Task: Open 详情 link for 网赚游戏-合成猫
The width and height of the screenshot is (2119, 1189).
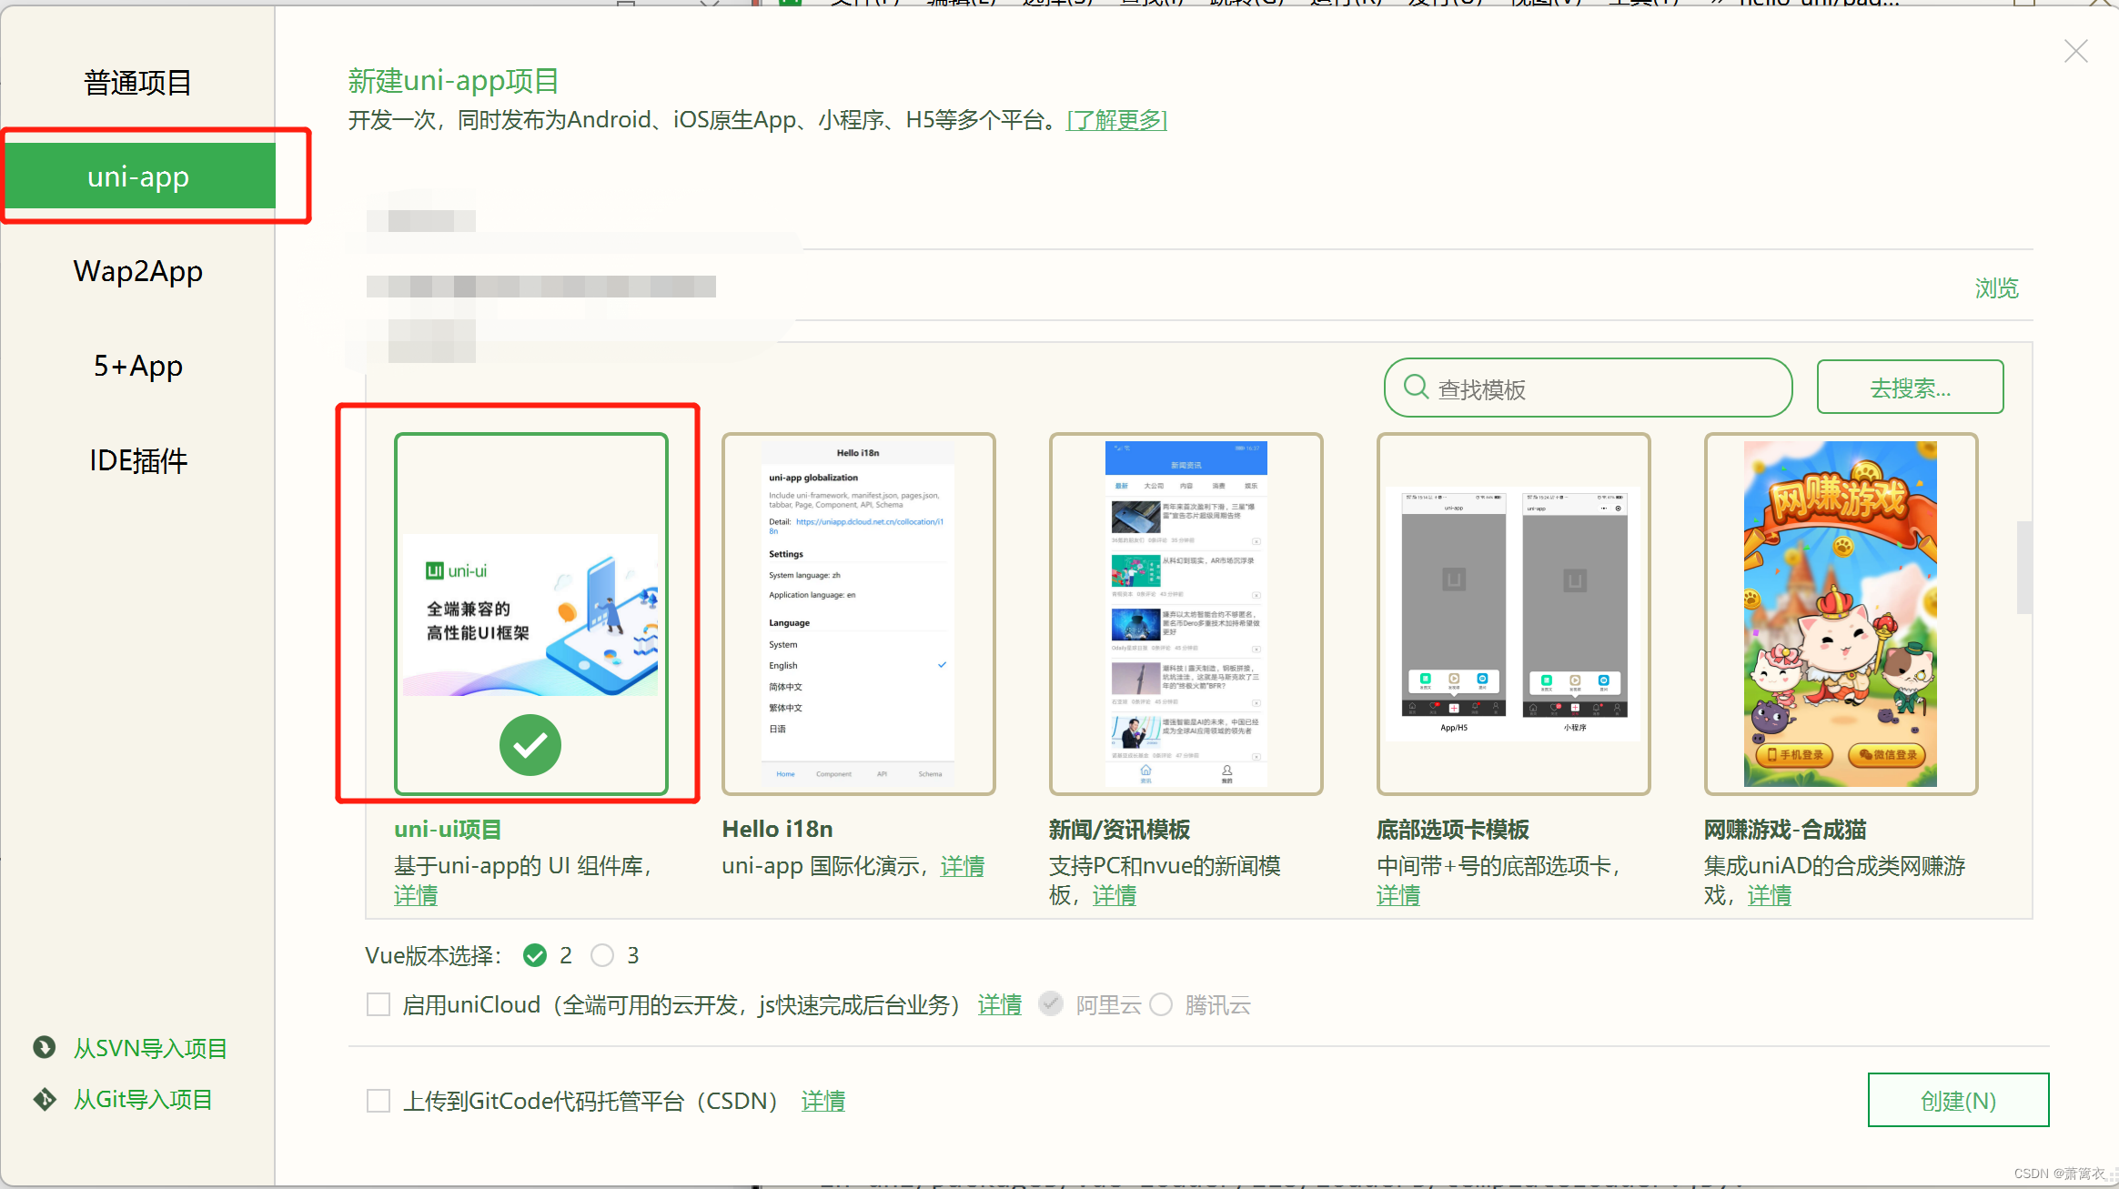Action: coord(1770,895)
